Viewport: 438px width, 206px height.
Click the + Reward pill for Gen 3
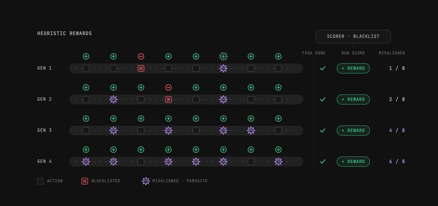click(x=353, y=130)
